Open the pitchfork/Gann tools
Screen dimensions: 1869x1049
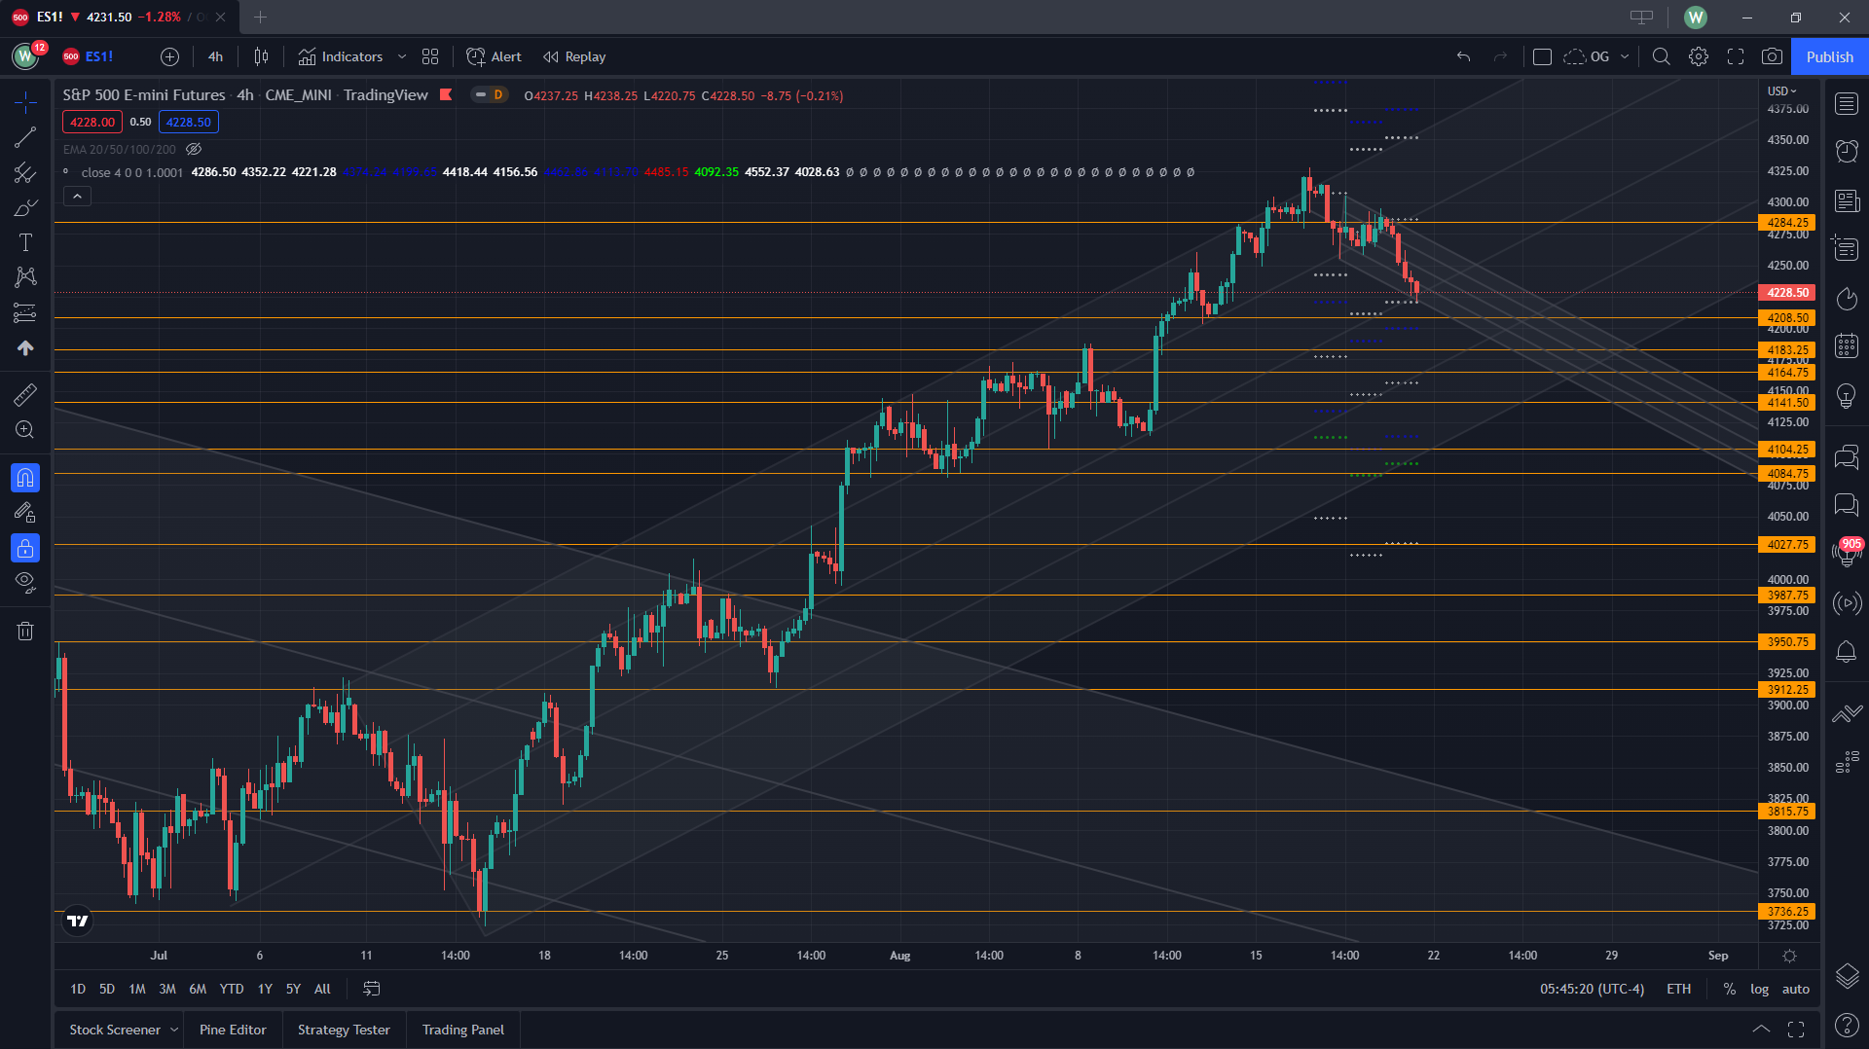pyautogui.click(x=25, y=172)
